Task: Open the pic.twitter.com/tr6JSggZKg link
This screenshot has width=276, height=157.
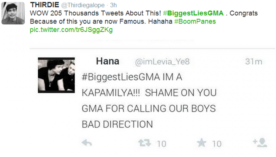Action: (x=71, y=30)
